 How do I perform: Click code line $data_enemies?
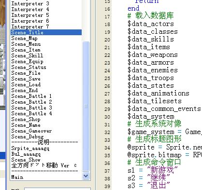153,70
